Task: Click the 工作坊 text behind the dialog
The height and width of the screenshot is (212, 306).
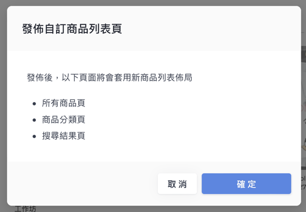Action: pyautogui.click(x=26, y=209)
